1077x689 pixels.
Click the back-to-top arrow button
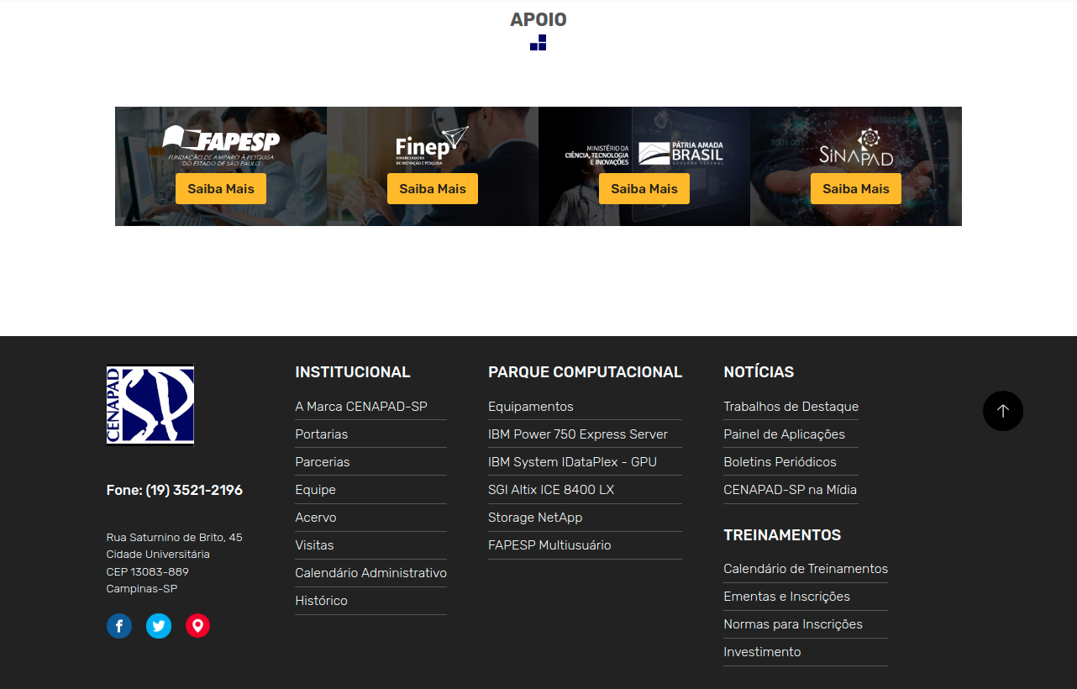coord(1003,411)
